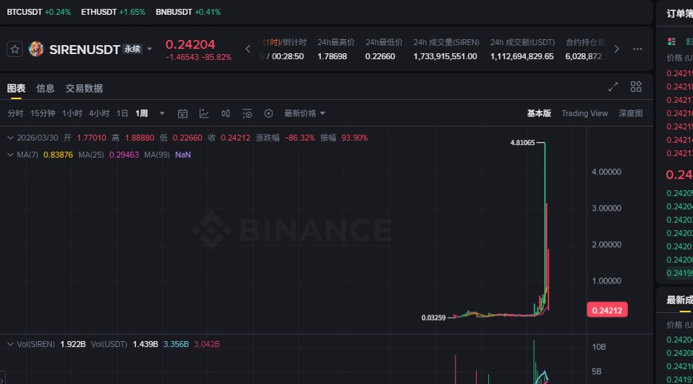Select the 4小时 interval

coord(99,113)
